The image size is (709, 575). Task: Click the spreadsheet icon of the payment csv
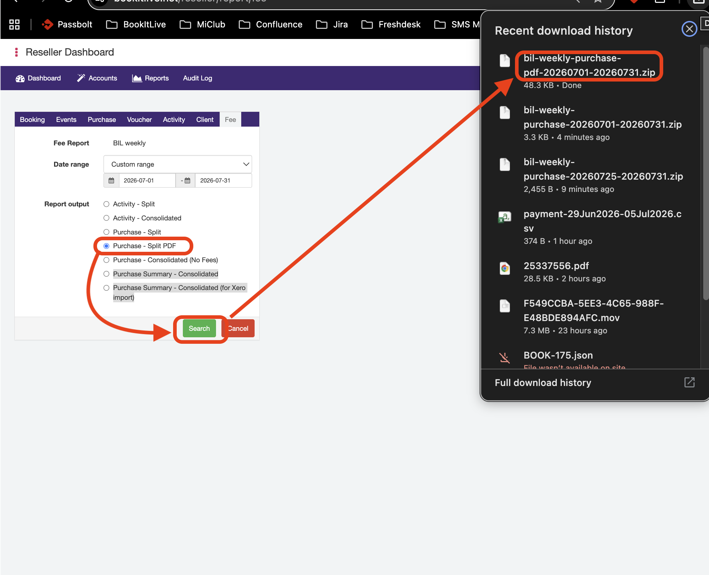505,217
